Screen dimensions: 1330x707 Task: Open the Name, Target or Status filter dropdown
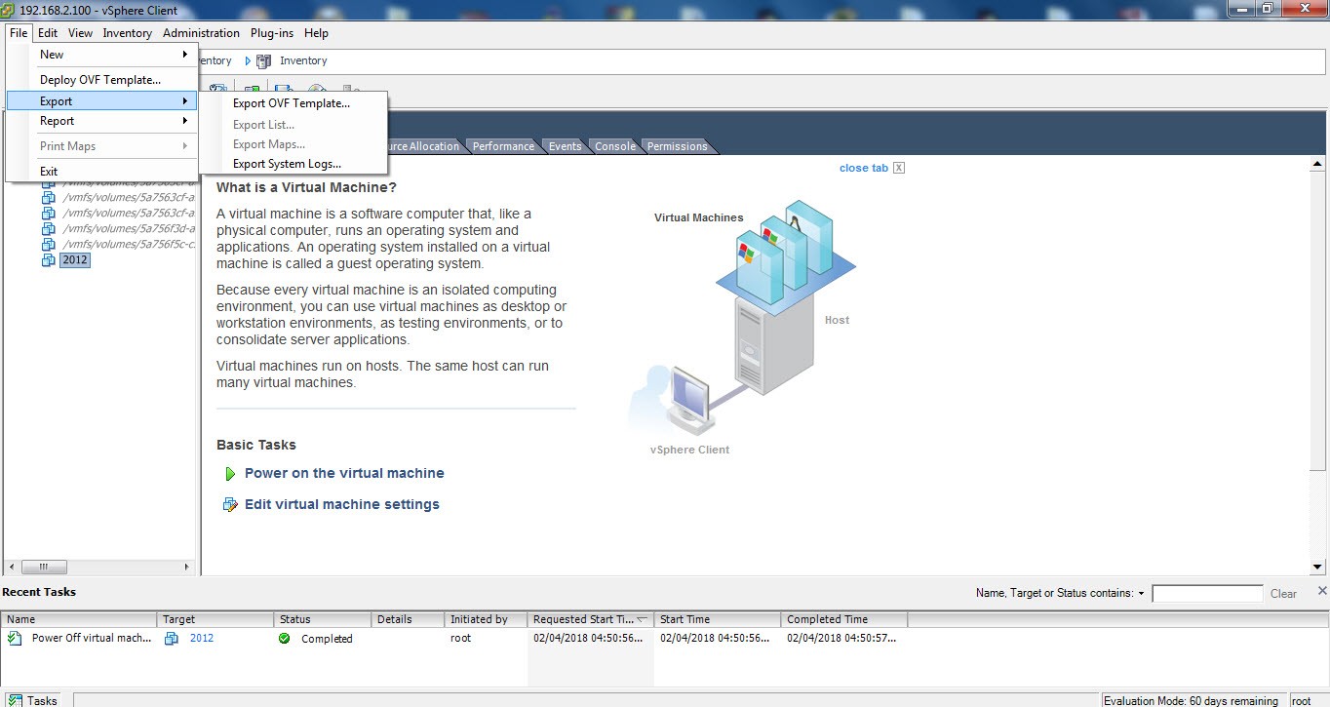pos(1141,593)
